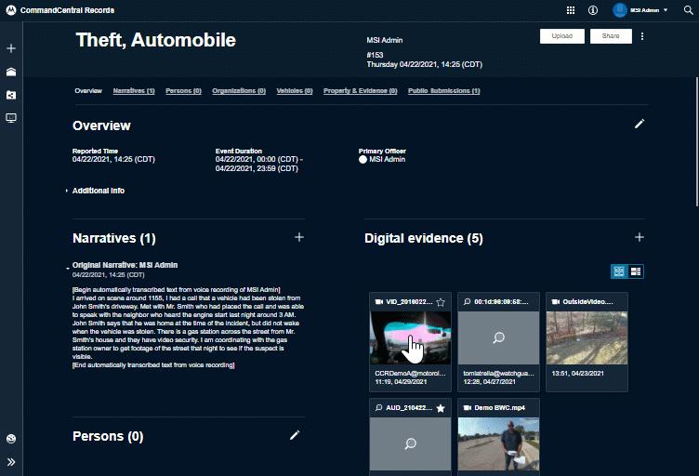Edit Persons section with pencil icon
The height and width of the screenshot is (476, 699).
pos(295,434)
